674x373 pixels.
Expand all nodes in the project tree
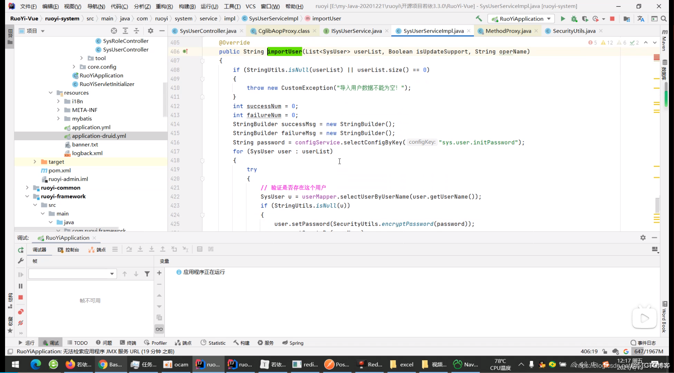[x=125, y=31]
